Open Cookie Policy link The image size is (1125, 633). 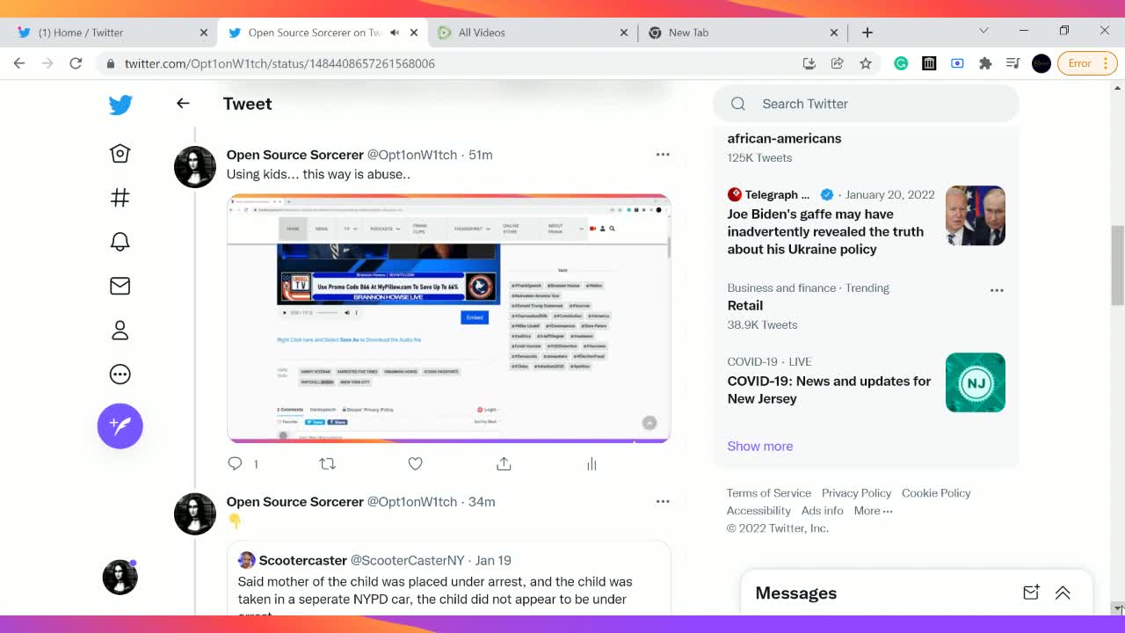936,493
